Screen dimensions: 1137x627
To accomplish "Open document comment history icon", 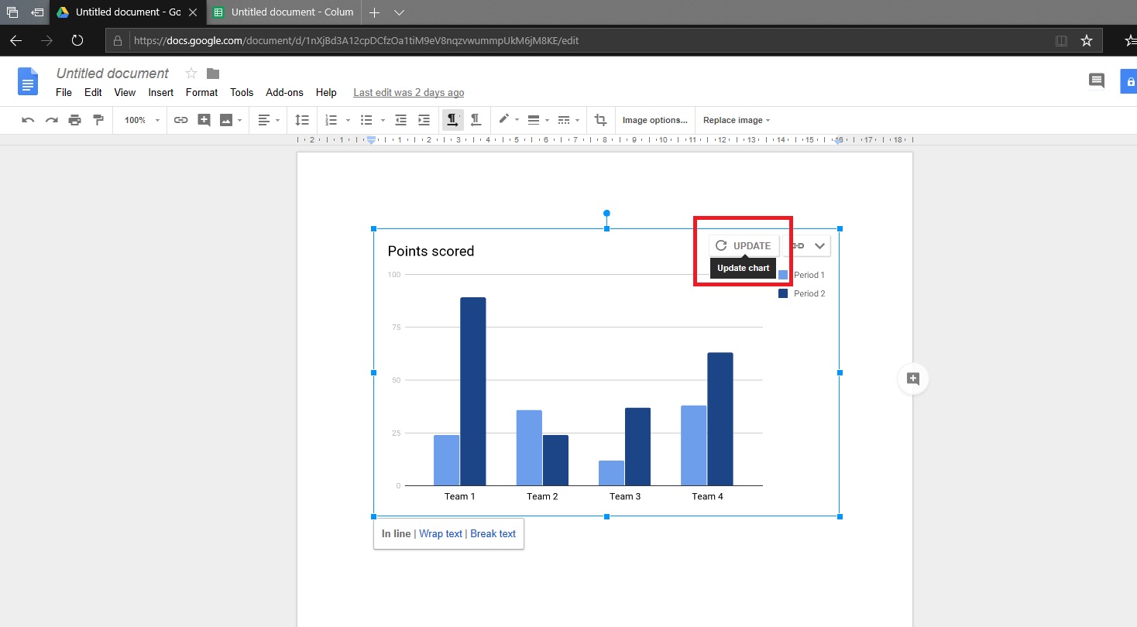I will click(x=1096, y=81).
